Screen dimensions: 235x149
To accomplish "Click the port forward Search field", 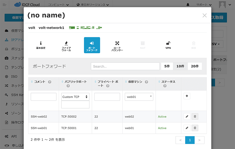I will 125,66.
